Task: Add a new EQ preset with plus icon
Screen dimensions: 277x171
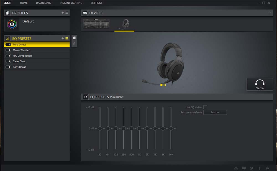Action: click(x=63, y=39)
